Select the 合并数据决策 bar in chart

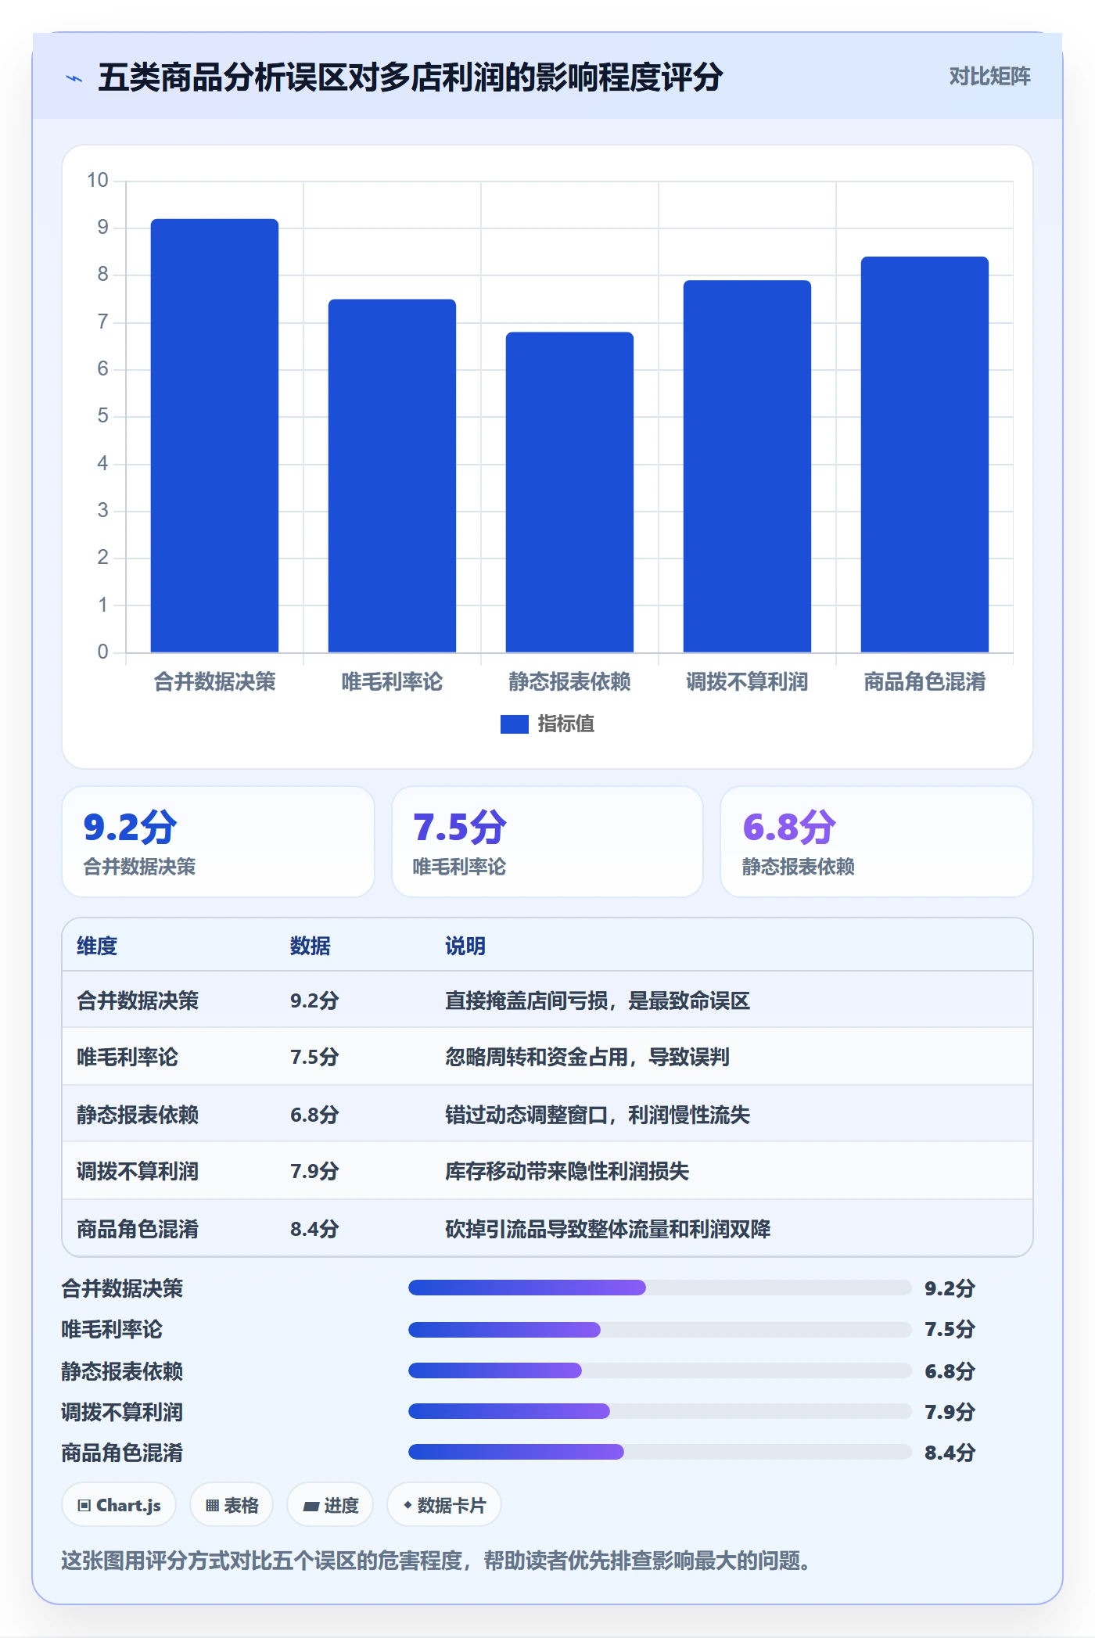214,435
